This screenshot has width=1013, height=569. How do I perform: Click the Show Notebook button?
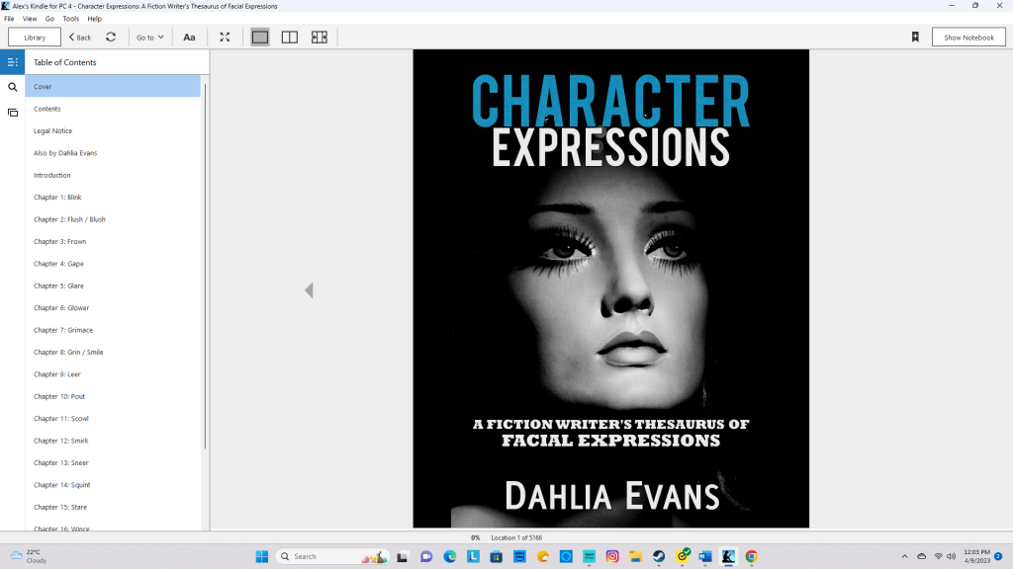pos(967,38)
